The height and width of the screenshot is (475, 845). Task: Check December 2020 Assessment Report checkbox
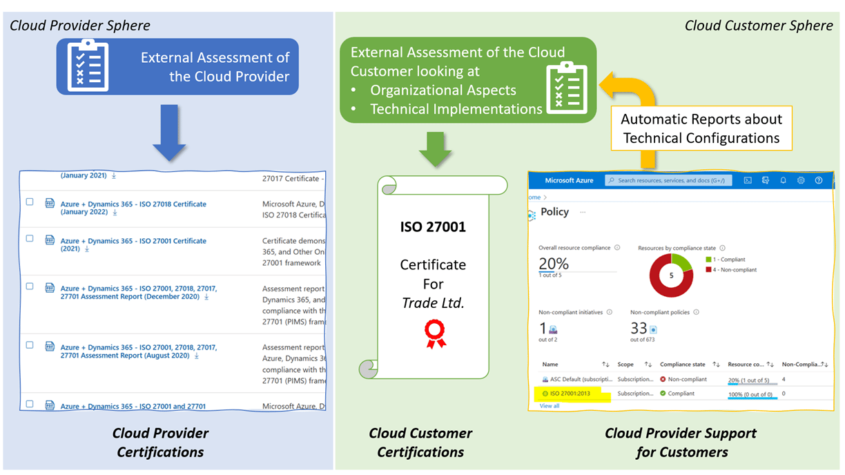coord(30,286)
